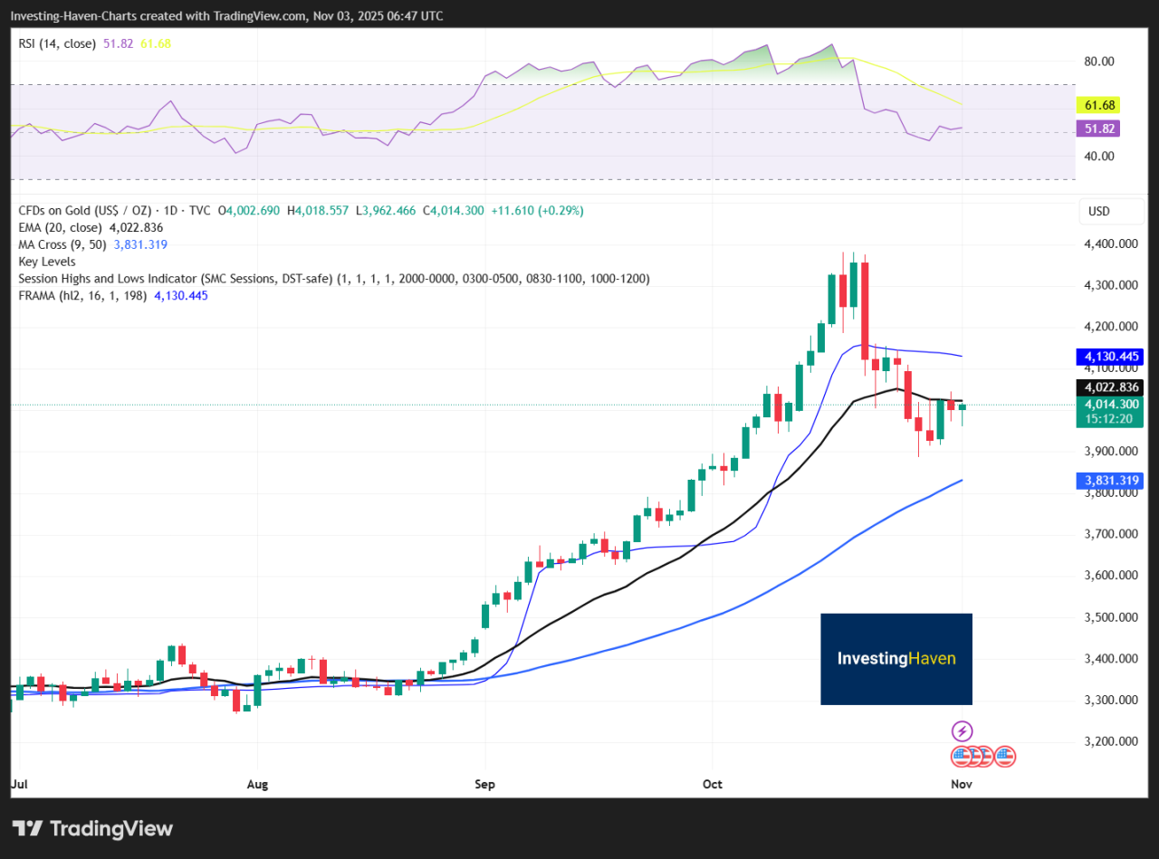Click the blue 3,831.319 MA Cross price label
This screenshot has width=1159, height=859.
pyautogui.click(x=1109, y=481)
